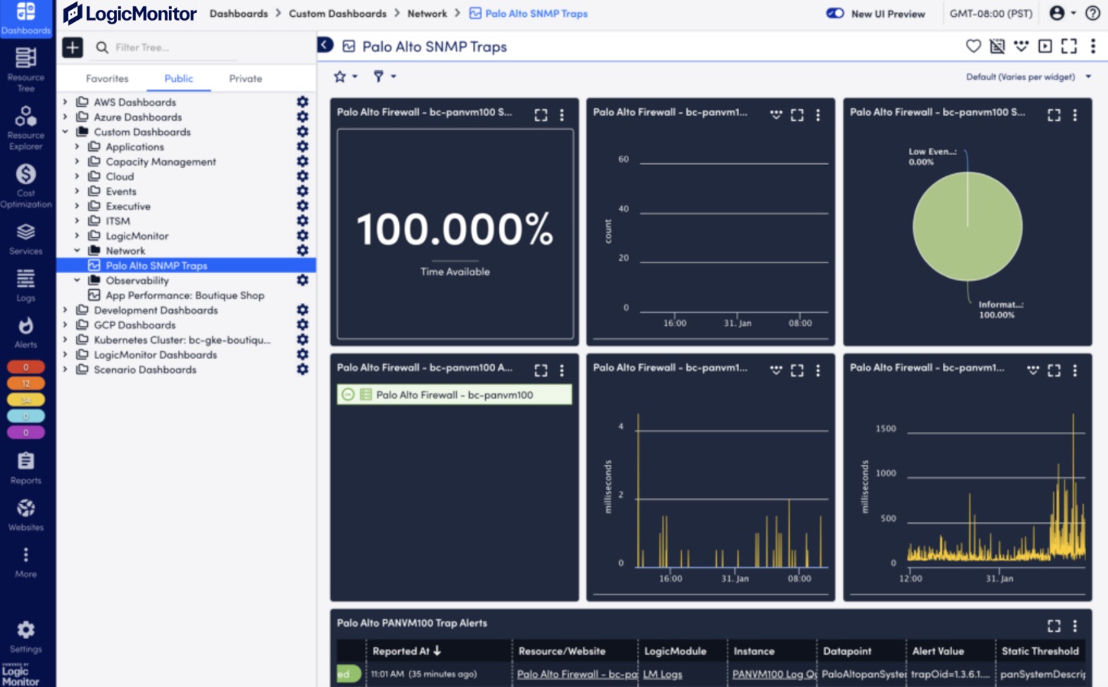
Task: Open Dashboards sidebar icon
Action: (26, 18)
